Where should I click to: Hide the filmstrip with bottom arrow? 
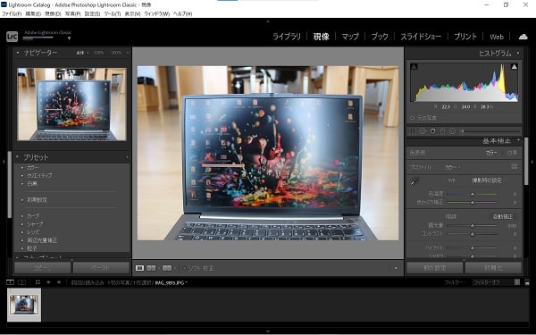click(x=268, y=331)
